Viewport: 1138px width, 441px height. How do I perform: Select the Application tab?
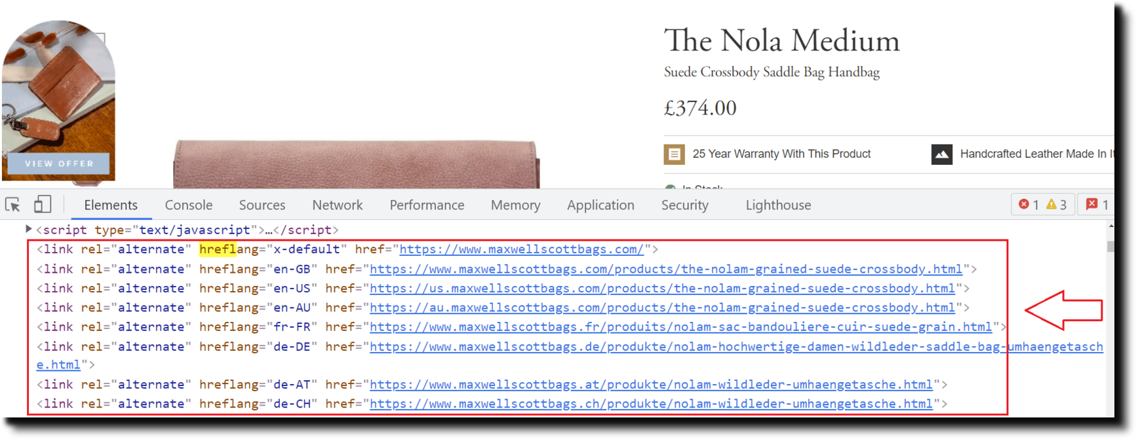tap(600, 205)
